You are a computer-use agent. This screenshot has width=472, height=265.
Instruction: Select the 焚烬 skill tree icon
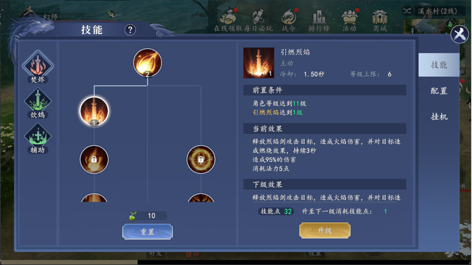pyautogui.click(x=38, y=67)
